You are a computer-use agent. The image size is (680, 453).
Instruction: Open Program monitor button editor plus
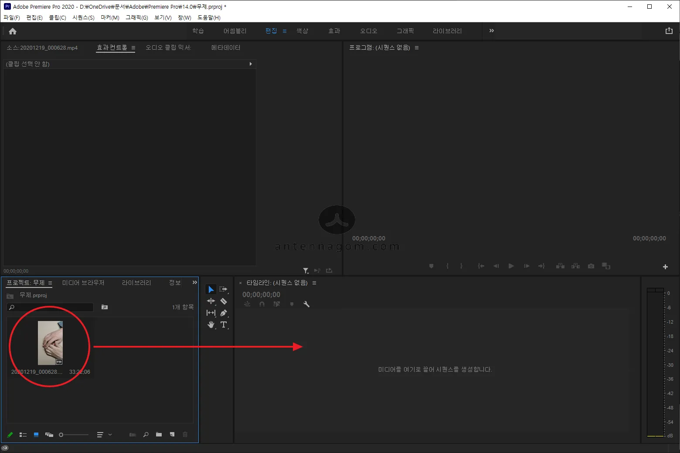pos(665,267)
